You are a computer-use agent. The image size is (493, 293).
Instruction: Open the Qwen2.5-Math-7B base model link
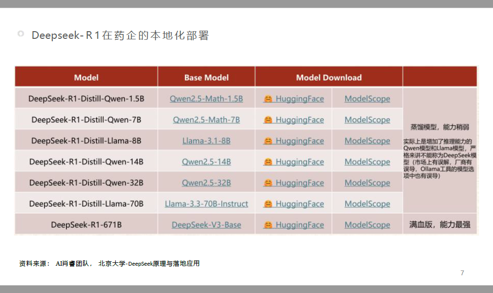[x=206, y=120]
